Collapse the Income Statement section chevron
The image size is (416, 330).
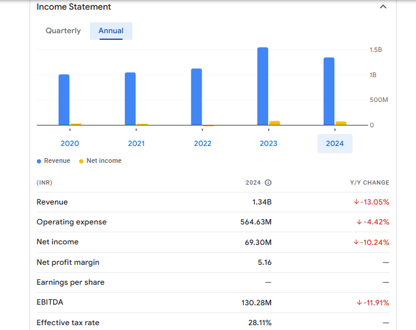point(382,7)
